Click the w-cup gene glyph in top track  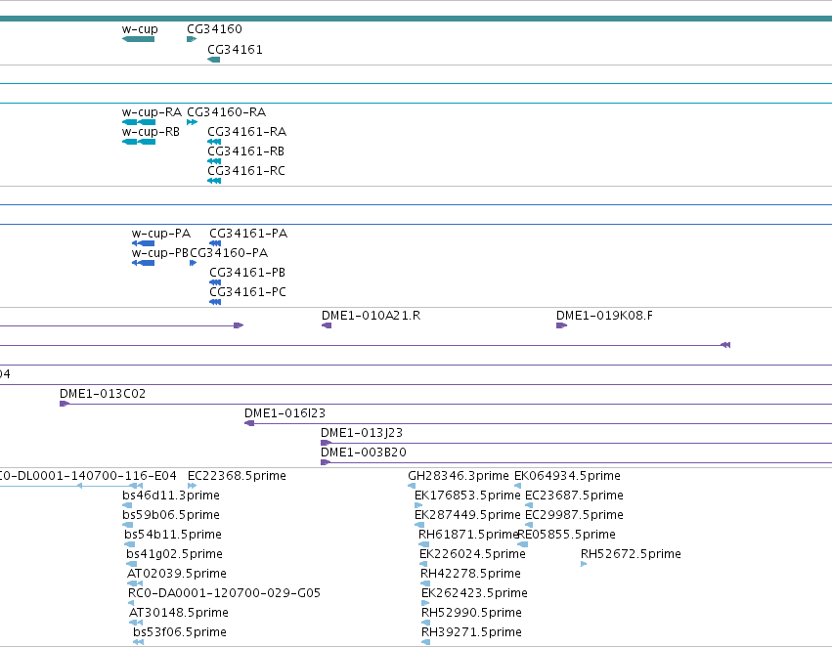[x=139, y=39]
